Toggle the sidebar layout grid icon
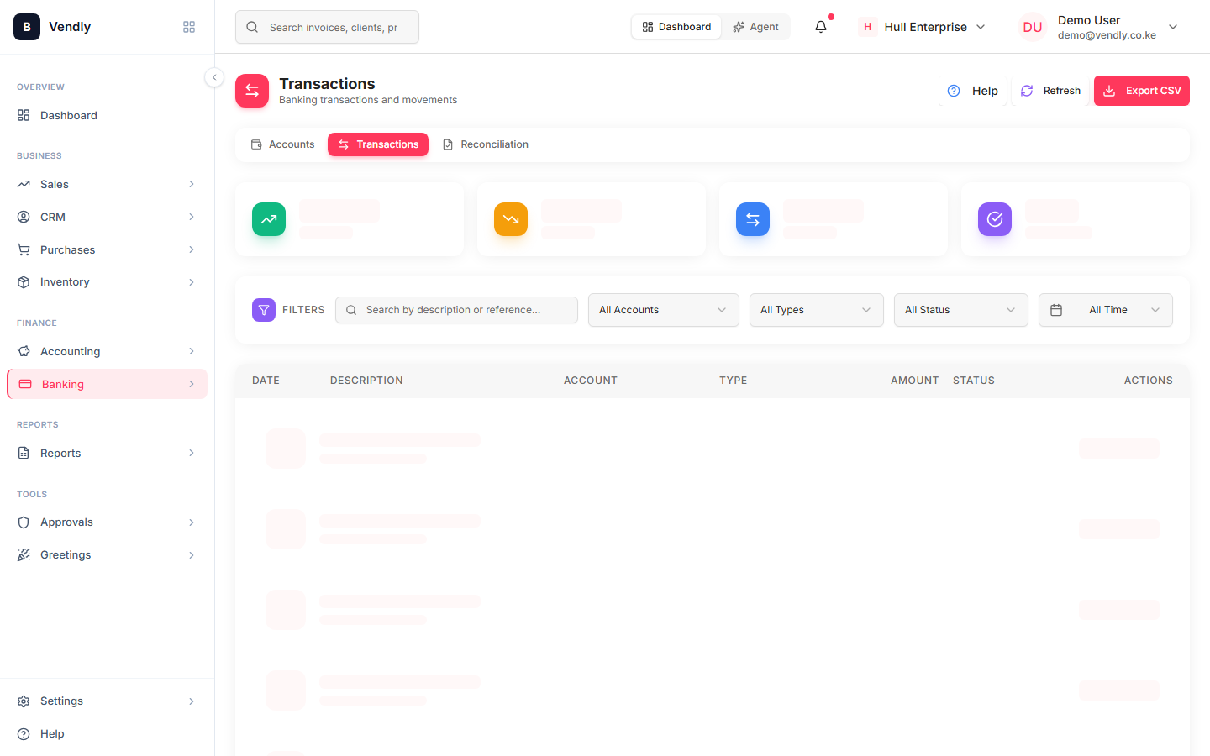The height and width of the screenshot is (756, 1210). [x=189, y=27]
